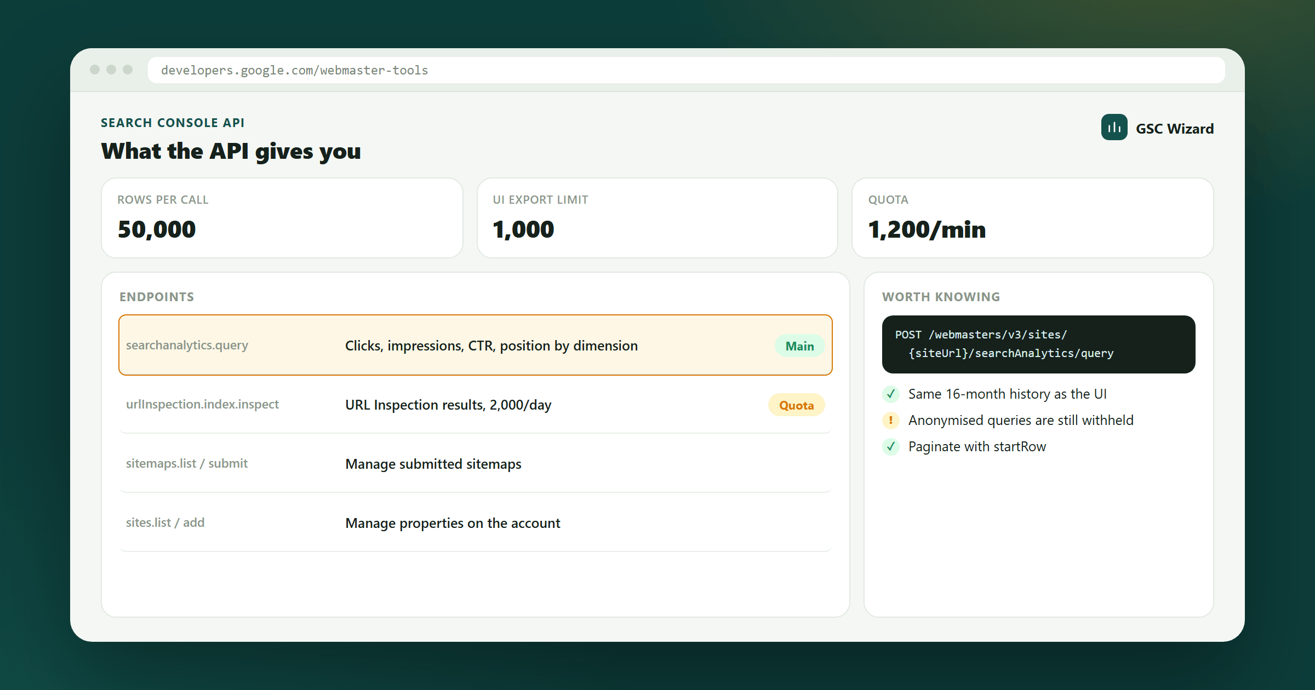
Task: Select 'sitemaps.list / submit' endpoint name
Action: pyautogui.click(x=187, y=463)
